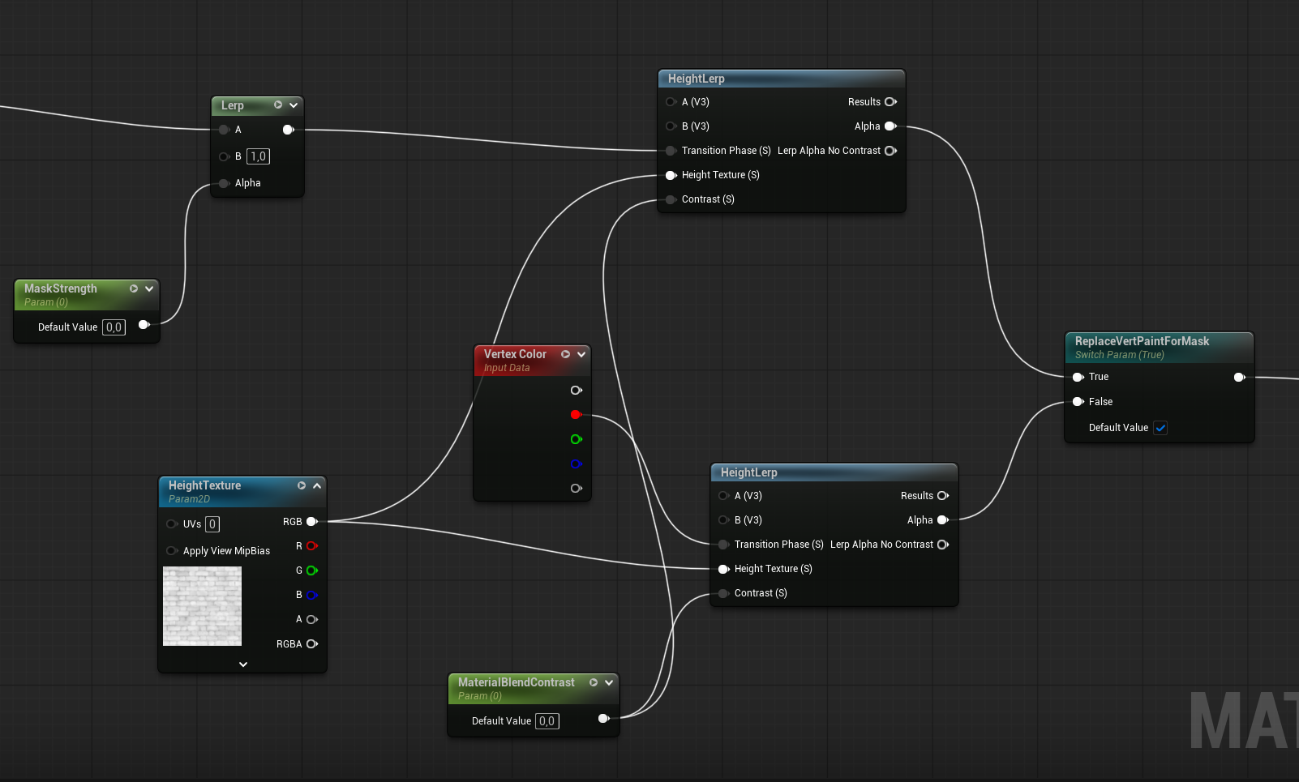
Task: Click the True input pin on ReplaceVertPaintForMask
Action: click(x=1078, y=377)
